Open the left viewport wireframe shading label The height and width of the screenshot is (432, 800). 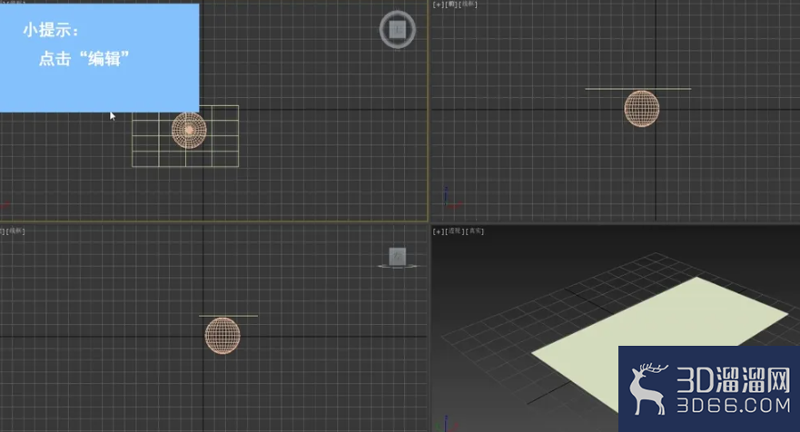(15, 231)
